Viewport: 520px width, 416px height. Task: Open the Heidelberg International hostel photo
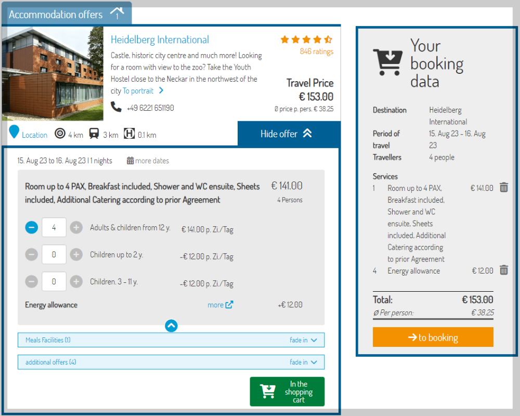(53, 74)
